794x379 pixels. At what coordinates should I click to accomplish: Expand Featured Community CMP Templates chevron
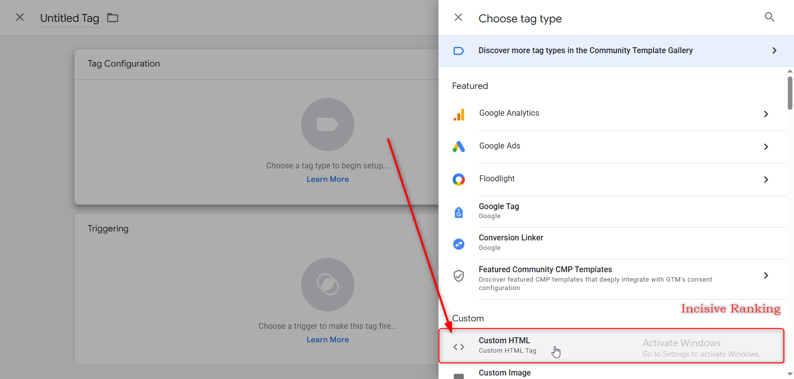coord(766,276)
